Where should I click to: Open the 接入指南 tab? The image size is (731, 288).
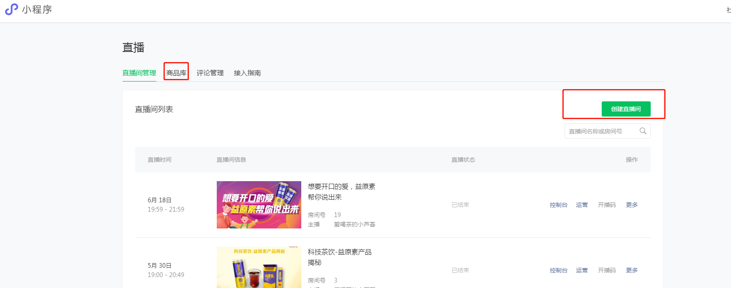tap(247, 73)
